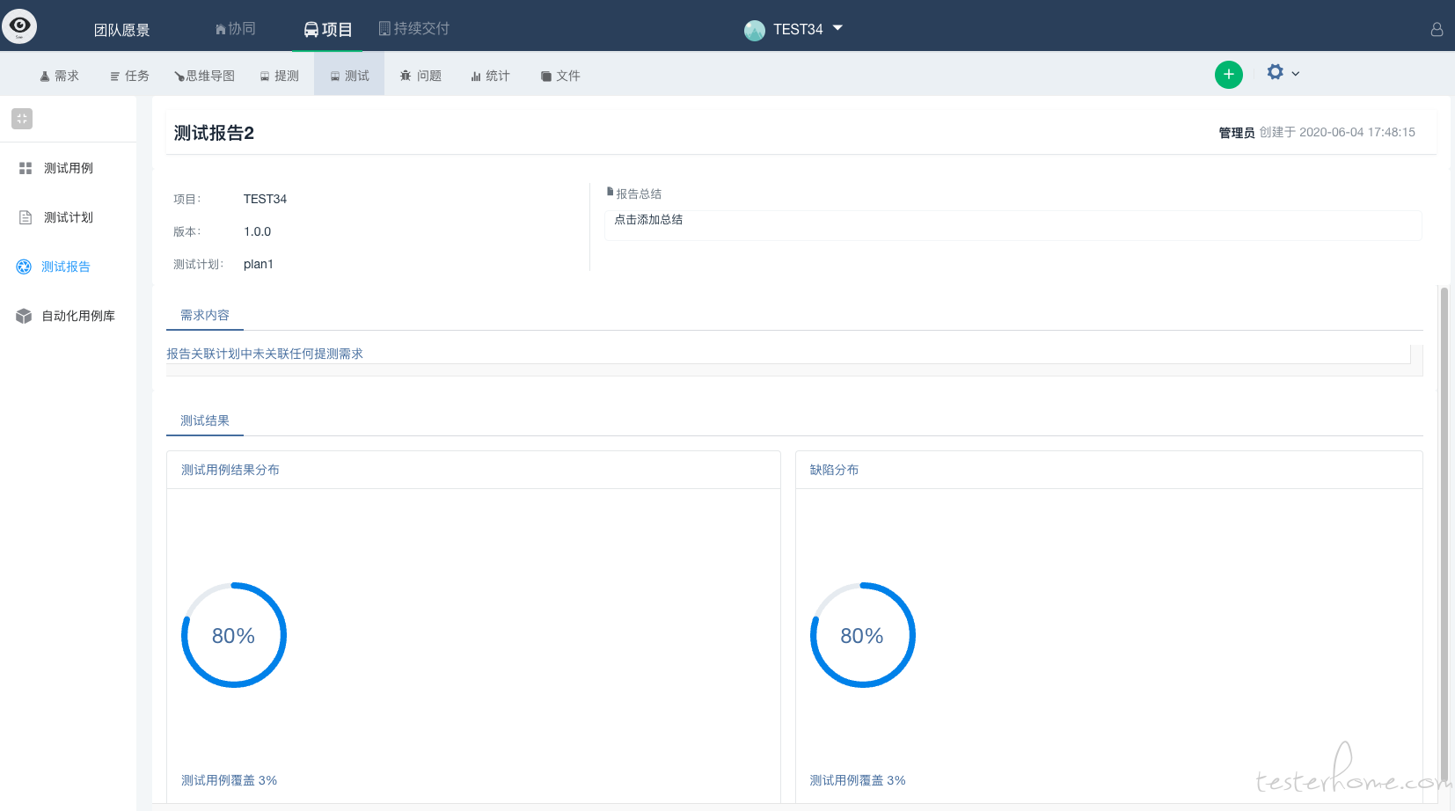This screenshot has width=1455, height=811.
Task: Select the 需求内容 section tab
Action: (x=205, y=315)
